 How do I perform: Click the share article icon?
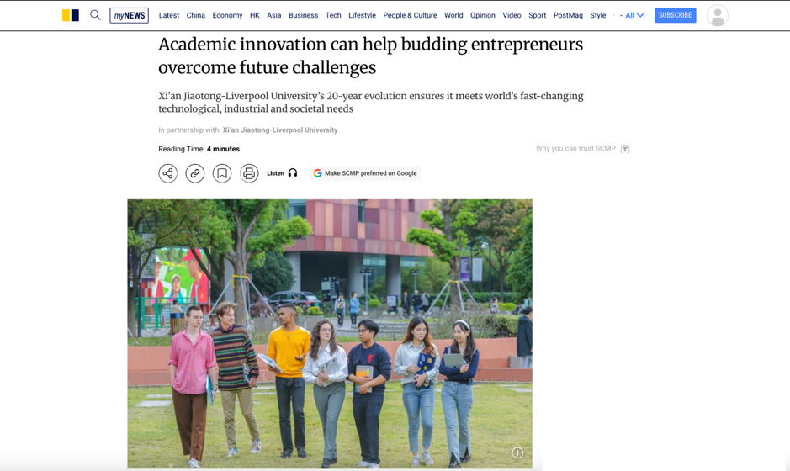click(x=167, y=173)
